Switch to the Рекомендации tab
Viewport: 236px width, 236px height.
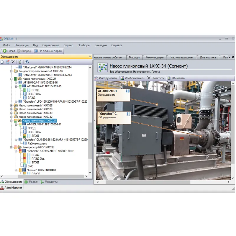[x=155, y=57]
